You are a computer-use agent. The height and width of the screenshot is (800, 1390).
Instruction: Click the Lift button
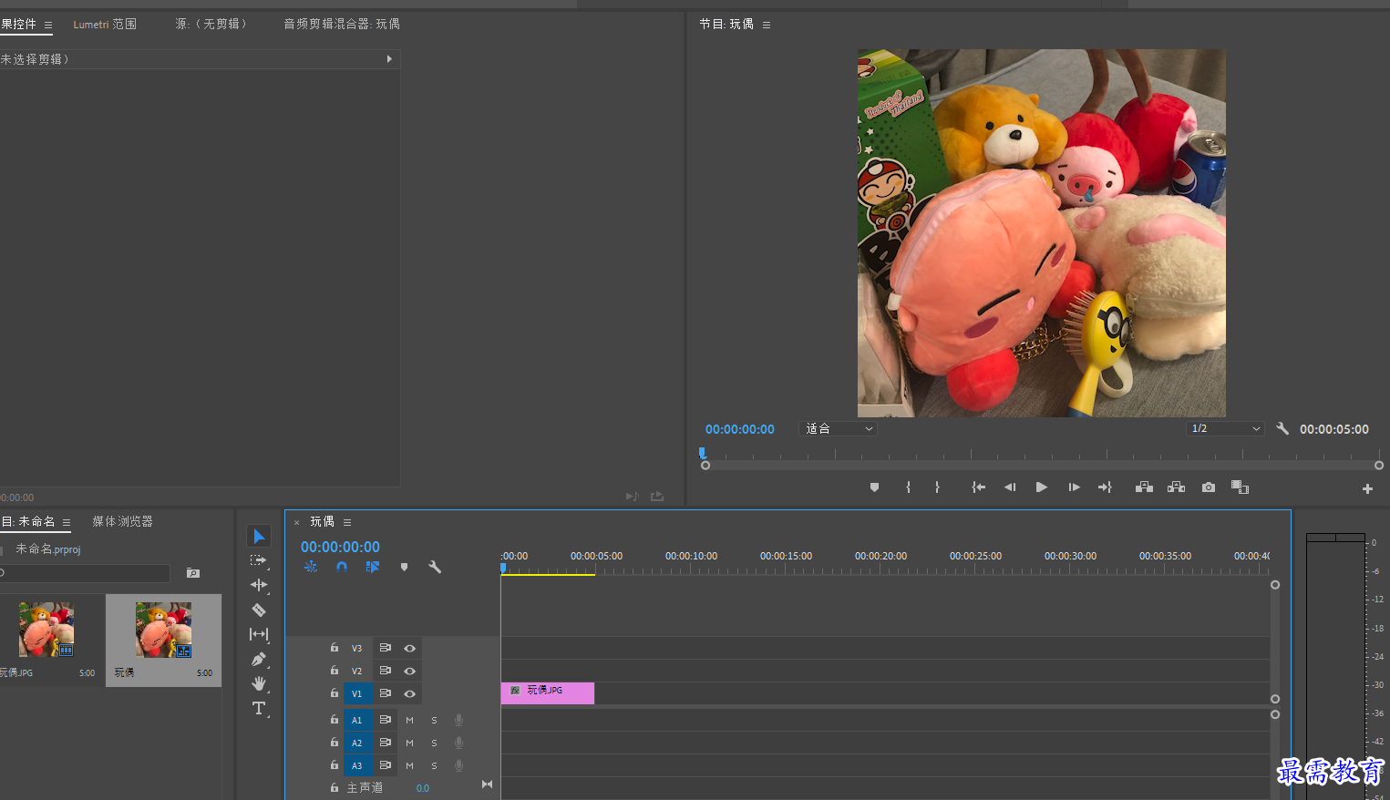pos(1144,487)
